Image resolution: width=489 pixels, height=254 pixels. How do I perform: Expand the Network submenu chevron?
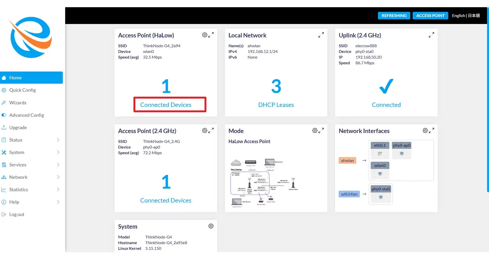coord(58,177)
